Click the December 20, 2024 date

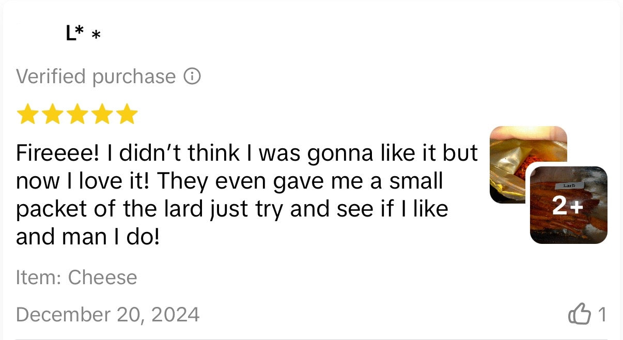(107, 314)
